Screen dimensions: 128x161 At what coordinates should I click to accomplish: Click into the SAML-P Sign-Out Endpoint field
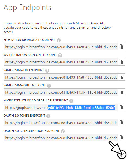point(61,92)
